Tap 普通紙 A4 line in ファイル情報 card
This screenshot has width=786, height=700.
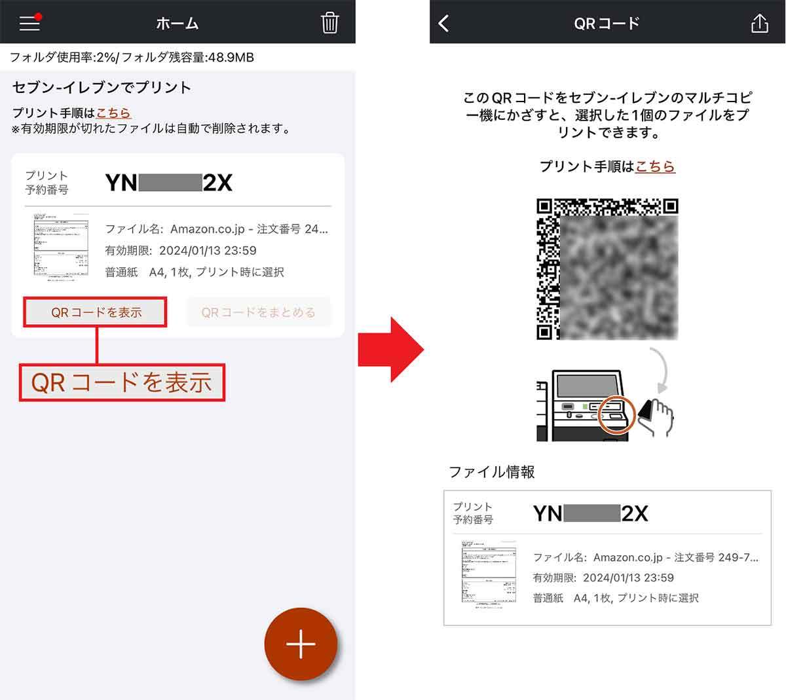[616, 598]
